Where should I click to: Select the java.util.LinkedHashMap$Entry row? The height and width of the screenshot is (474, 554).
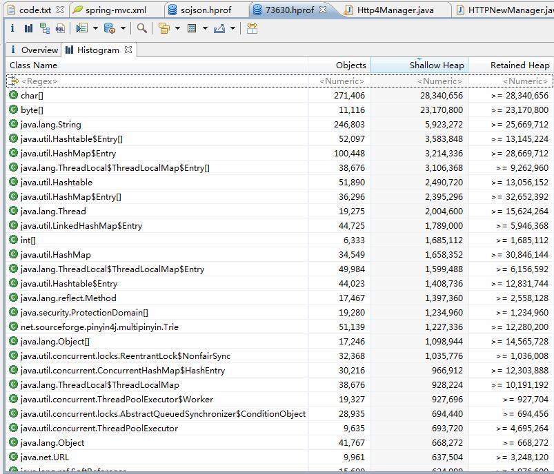coord(279,225)
